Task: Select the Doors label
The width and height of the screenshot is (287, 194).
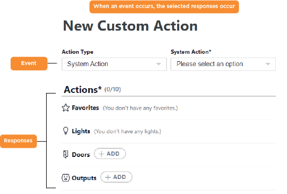Action: (x=80, y=155)
